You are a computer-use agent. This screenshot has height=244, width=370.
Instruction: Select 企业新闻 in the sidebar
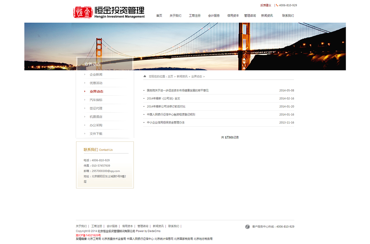coord(96,75)
